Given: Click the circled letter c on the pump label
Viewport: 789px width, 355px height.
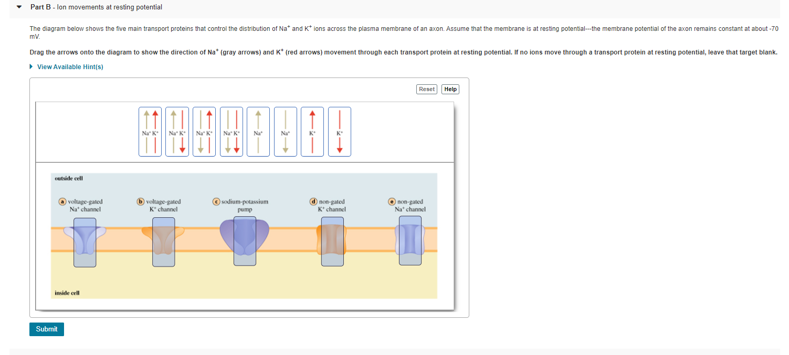Looking at the screenshot, I should [217, 202].
